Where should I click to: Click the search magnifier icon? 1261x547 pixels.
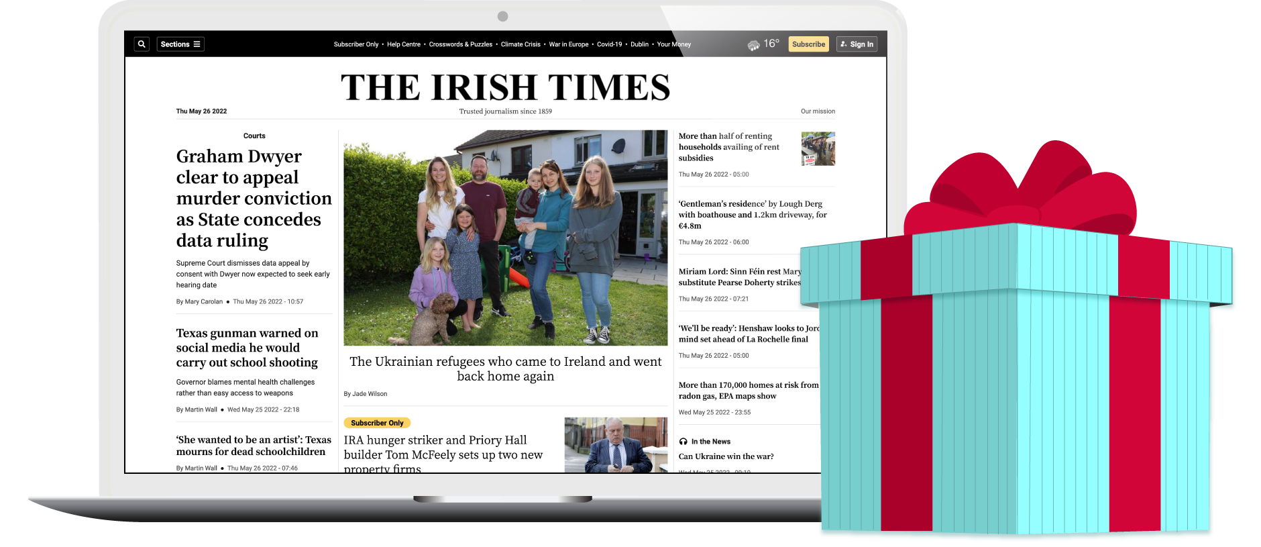(142, 44)
